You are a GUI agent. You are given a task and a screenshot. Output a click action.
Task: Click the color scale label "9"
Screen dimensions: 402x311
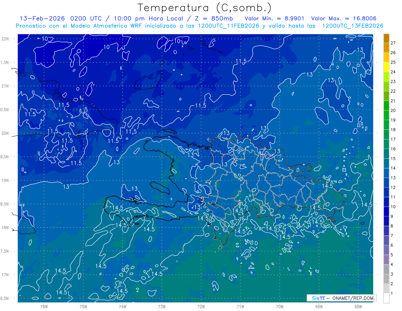pos(392,216)
